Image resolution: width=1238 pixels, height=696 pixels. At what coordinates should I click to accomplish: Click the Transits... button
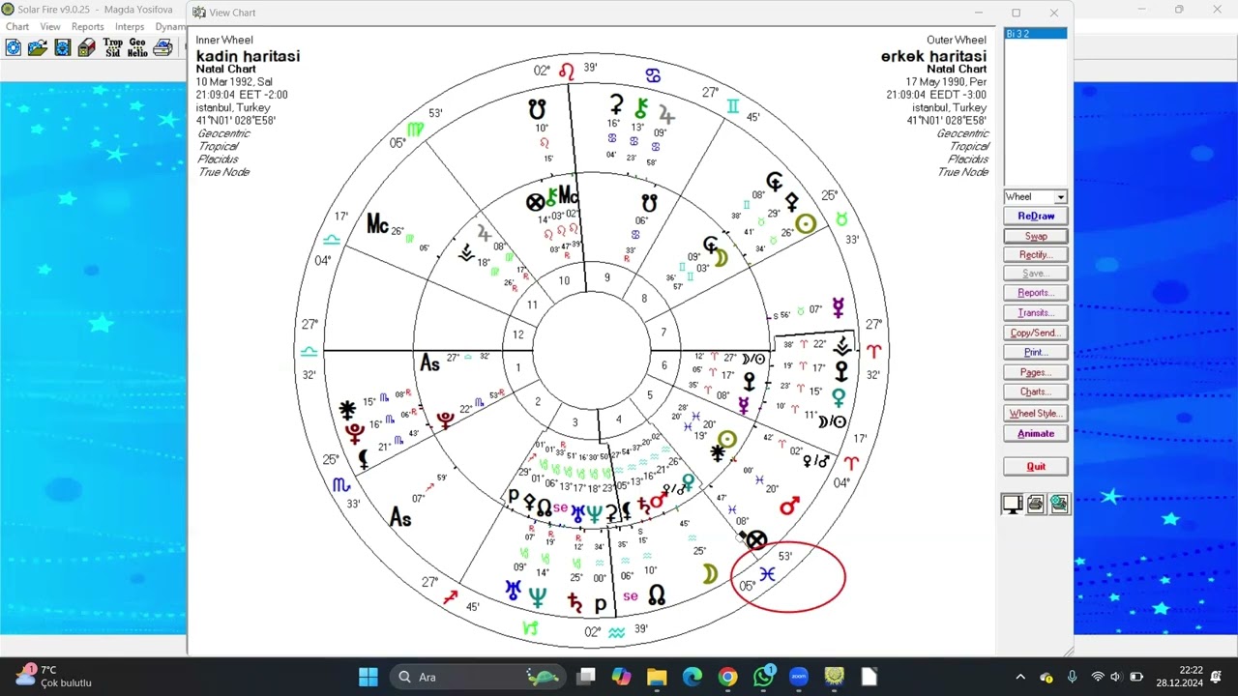[1036, 312]
